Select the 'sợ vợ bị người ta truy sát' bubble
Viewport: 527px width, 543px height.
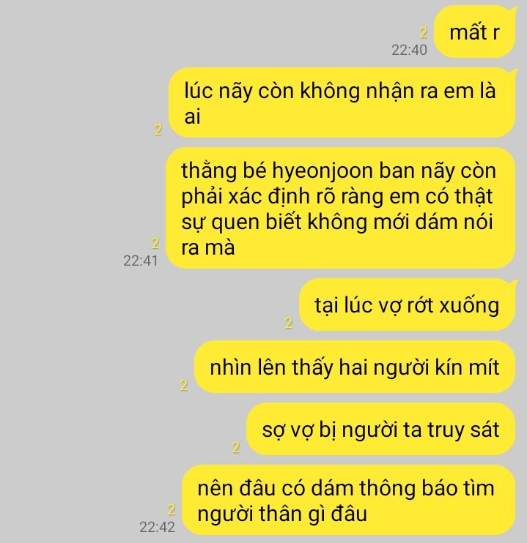[x=381, y=429]
